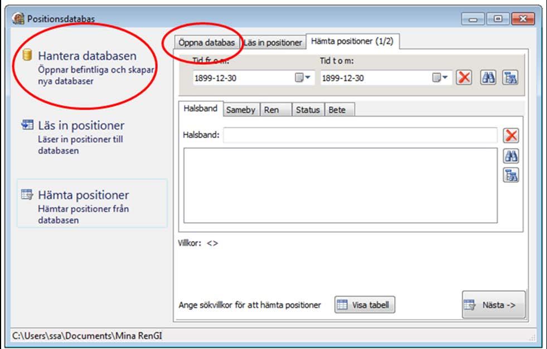Click table filter icon beside Halsband list
Screen dimensions: 547x349
coord(511,175)
